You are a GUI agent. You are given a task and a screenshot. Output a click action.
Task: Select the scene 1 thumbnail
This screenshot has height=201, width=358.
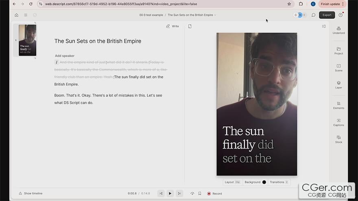[x=27, y=40]
